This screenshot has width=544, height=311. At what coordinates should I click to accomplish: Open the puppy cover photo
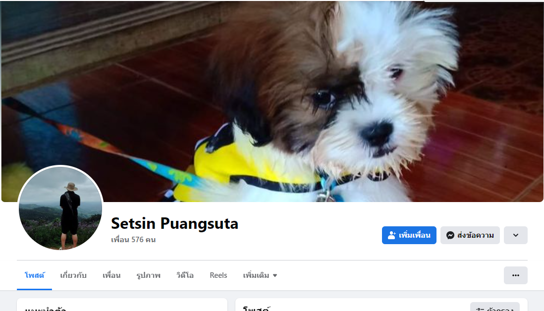272,101
